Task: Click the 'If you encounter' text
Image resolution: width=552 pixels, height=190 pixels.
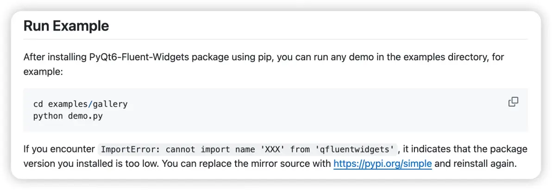Action: pyautogui.click(x=59, y=150)
